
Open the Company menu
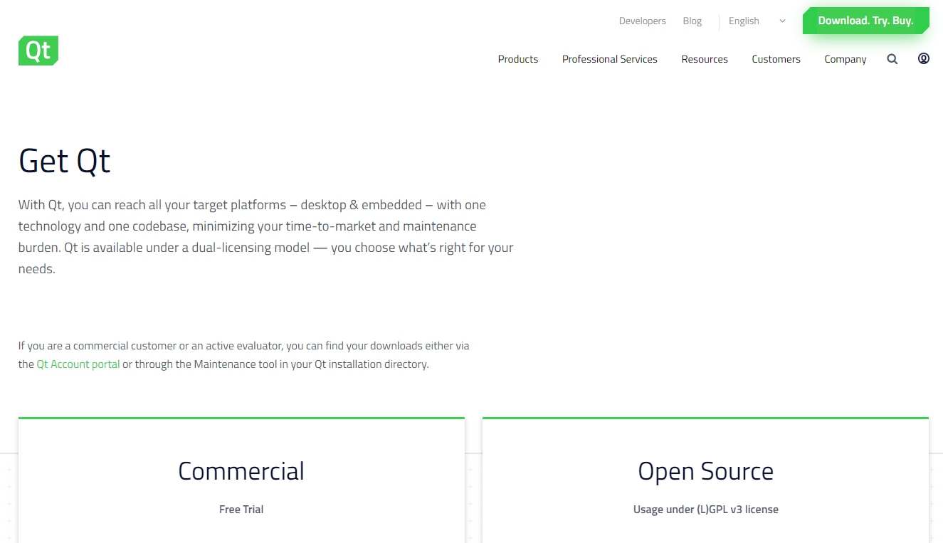(845, 59)
